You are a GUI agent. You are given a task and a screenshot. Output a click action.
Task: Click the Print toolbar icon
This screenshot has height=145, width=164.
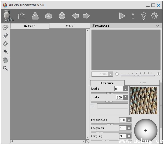pos(49,16)
